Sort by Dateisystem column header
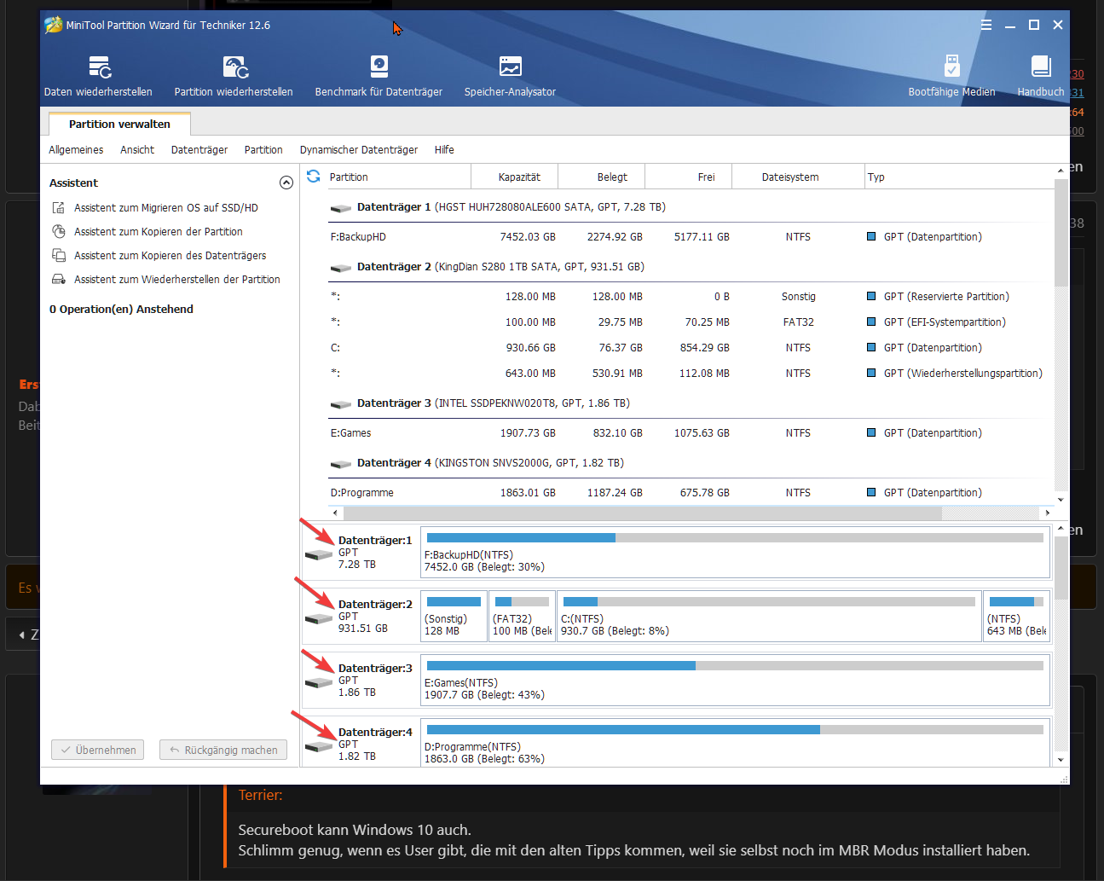 798,177
